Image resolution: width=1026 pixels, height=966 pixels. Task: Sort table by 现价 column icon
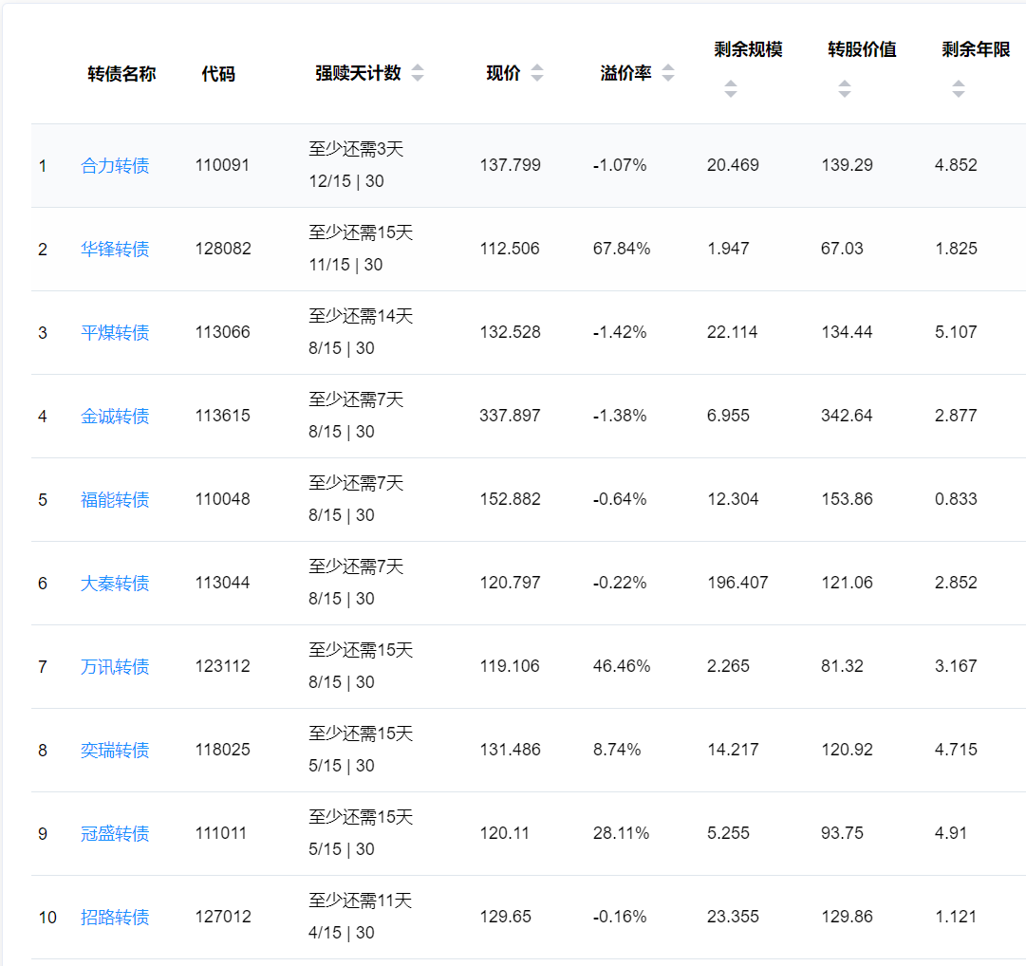(x=537, y=73)
